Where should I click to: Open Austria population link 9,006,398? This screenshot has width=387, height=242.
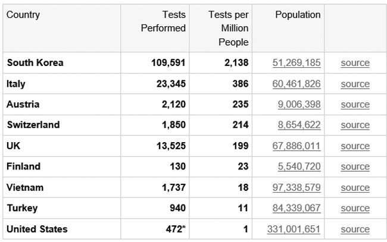[299, 105]
